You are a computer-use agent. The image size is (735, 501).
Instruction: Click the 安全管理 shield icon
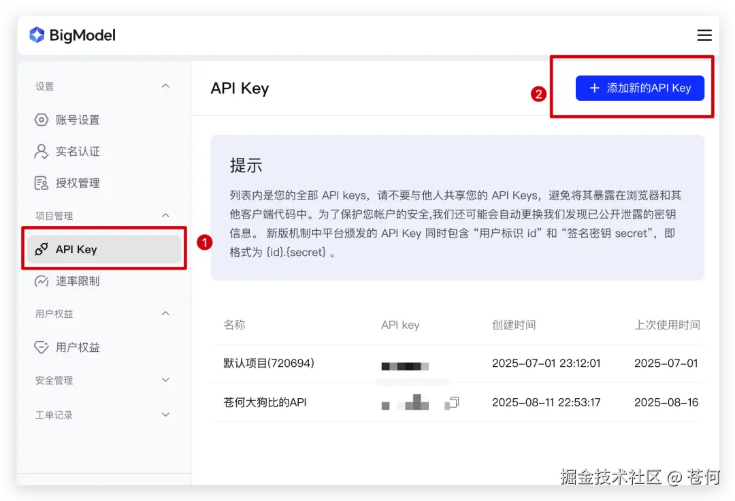point(42,381)
